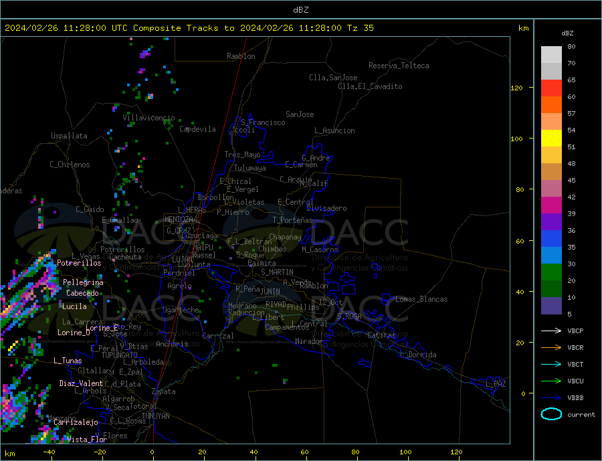Viewport: 602px width, 461px height.
Task: Click the 'C_Chilenos' map label
Action: click(x=70, y=165)
